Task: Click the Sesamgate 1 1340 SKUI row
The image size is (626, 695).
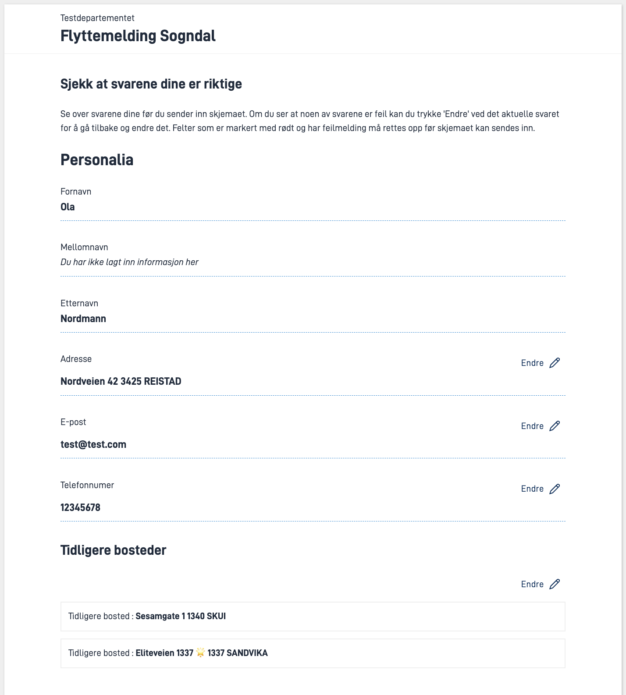Action: pos(313,617)
